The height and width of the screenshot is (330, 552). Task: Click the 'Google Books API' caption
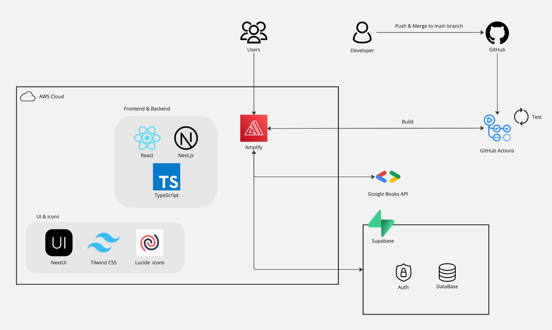[x=388, y=194]
